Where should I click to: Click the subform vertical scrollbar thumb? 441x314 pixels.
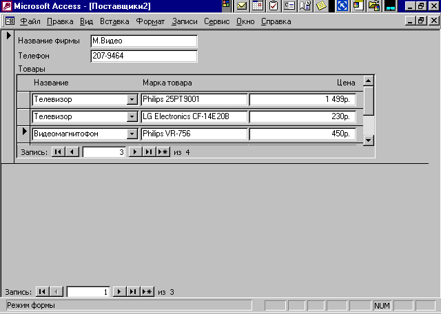369,101
